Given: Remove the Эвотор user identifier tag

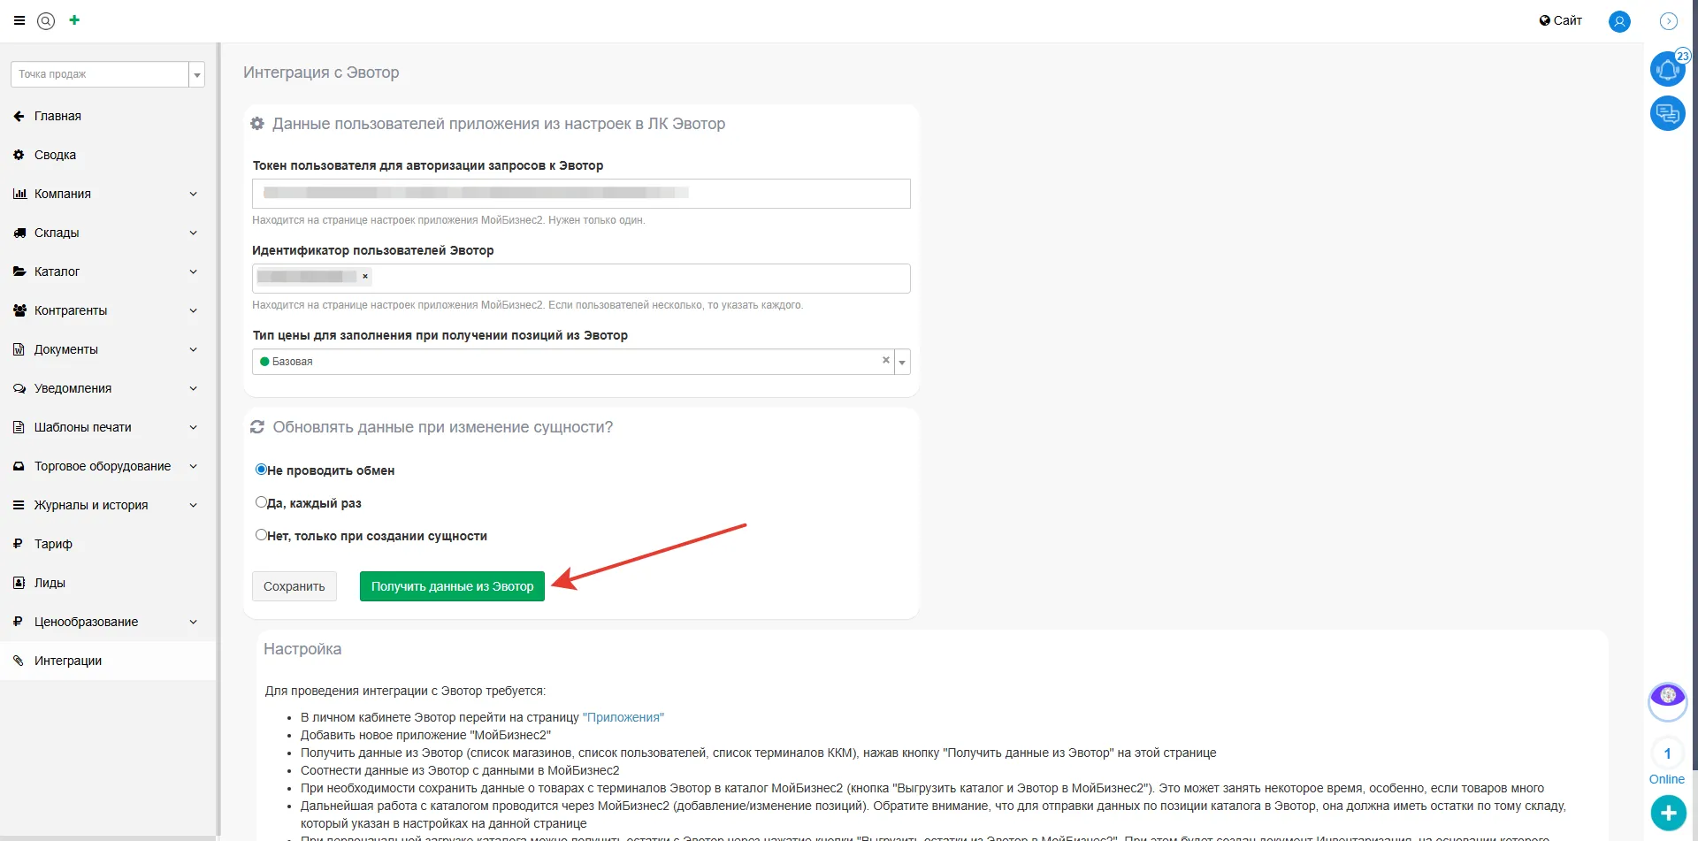Looking at the screenshot, I should pyautogui.click(x=364, y=277).
